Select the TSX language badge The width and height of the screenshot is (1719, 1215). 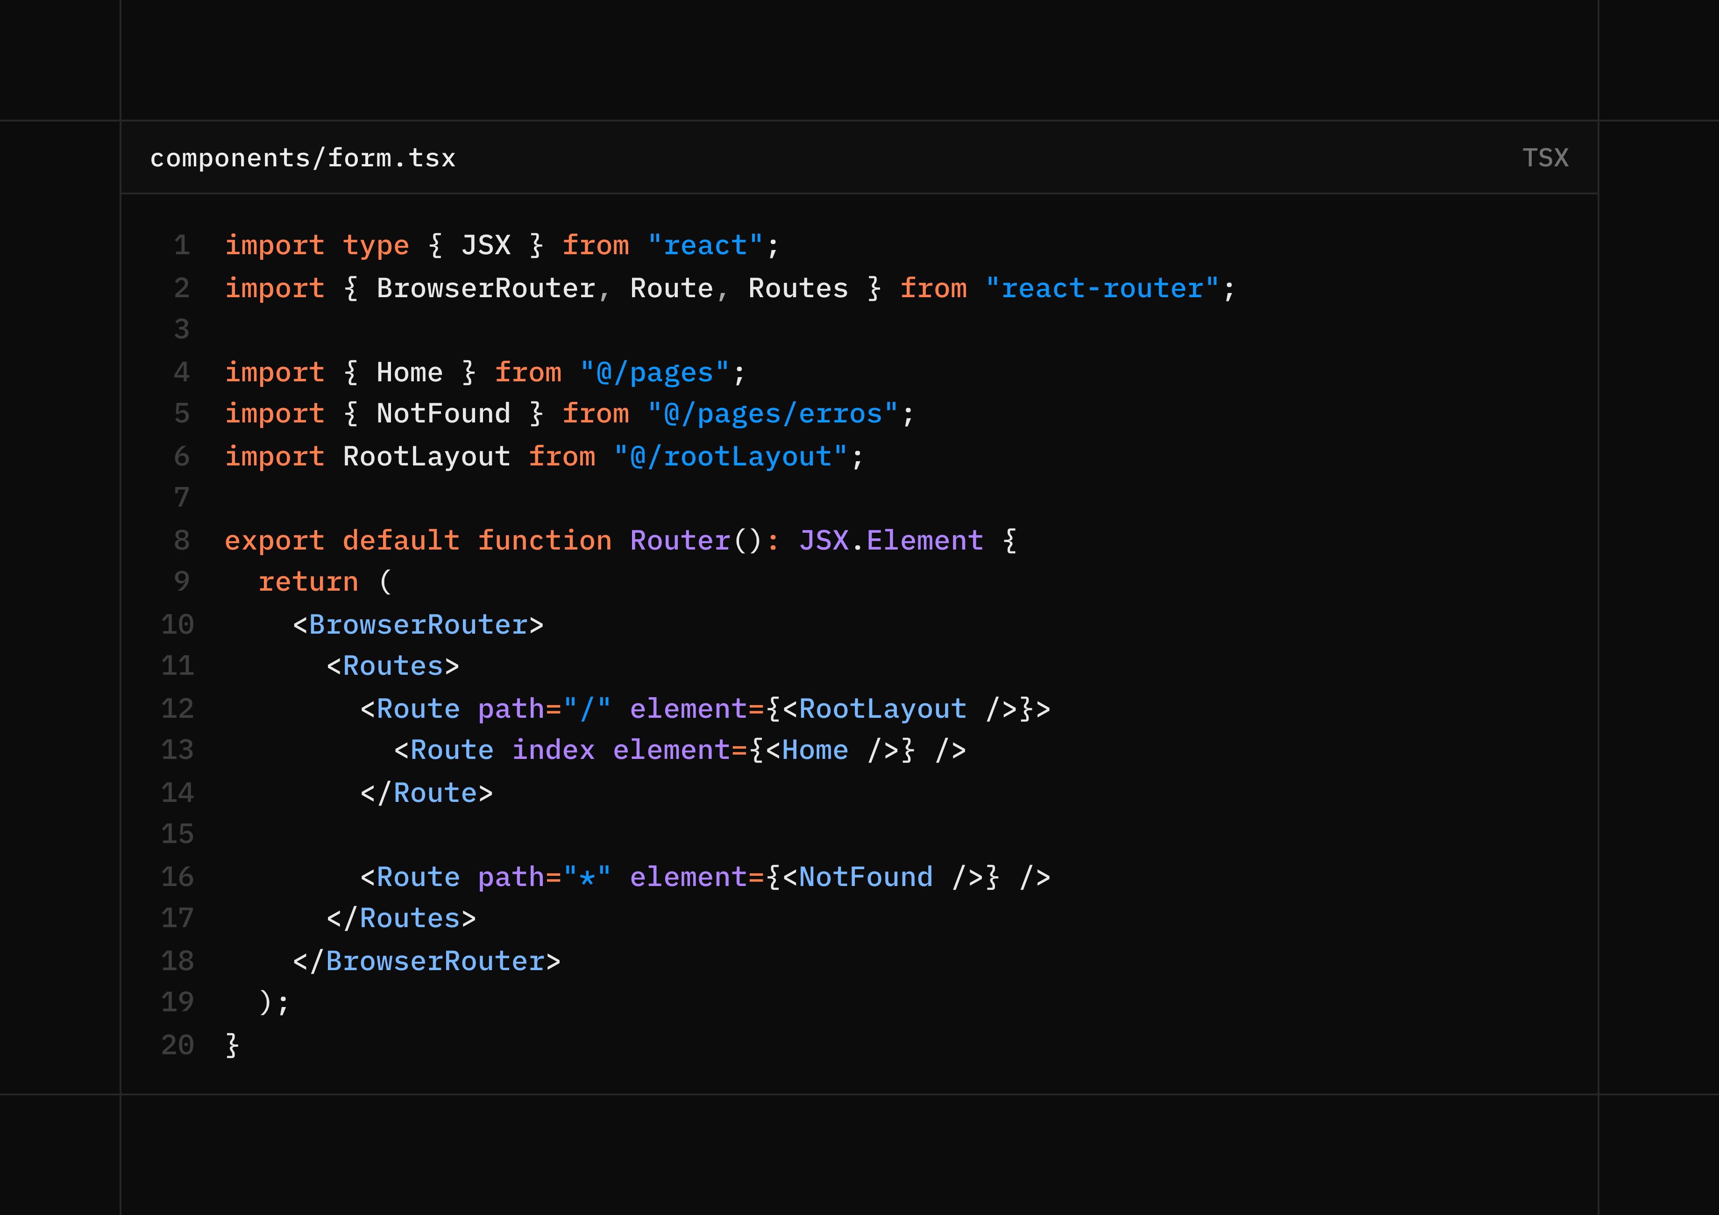point(1545,157)
